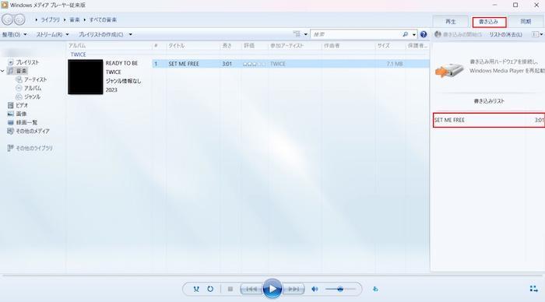
Task: Click リストの消去(L) button
Action: click(506, 34)
